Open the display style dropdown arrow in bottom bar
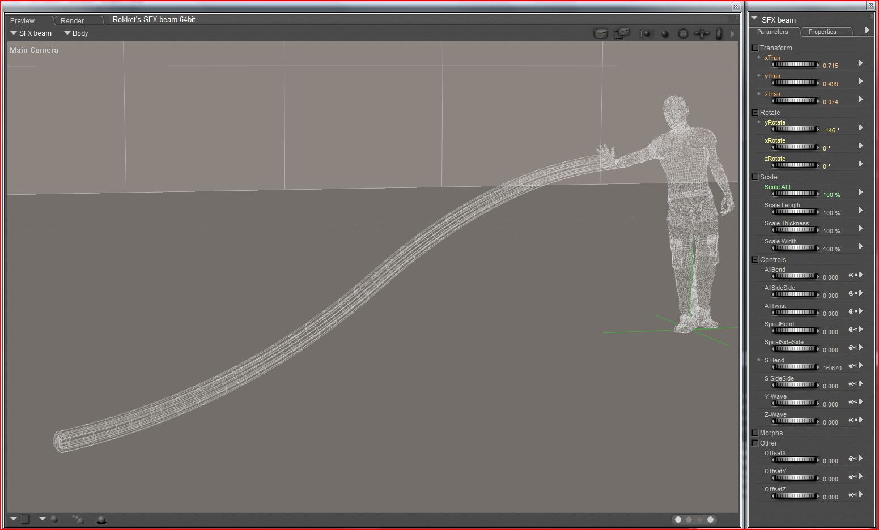This screenshot has width=879, height=530. click(14, 519)
